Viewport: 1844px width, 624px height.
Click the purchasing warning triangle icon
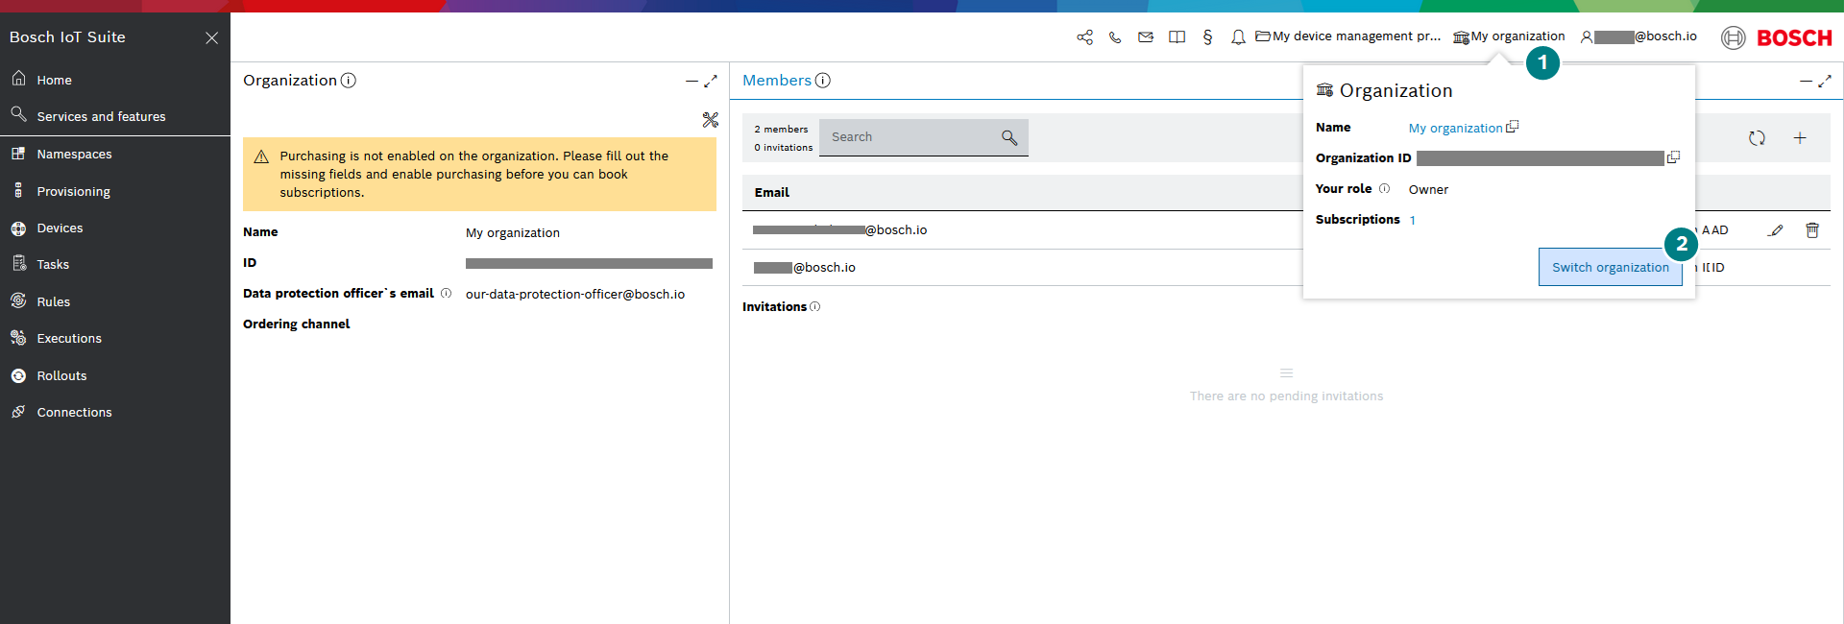tap(261, 156)
